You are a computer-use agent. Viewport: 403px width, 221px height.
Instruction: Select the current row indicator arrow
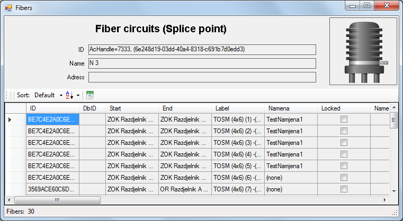[x=10, y=119]
